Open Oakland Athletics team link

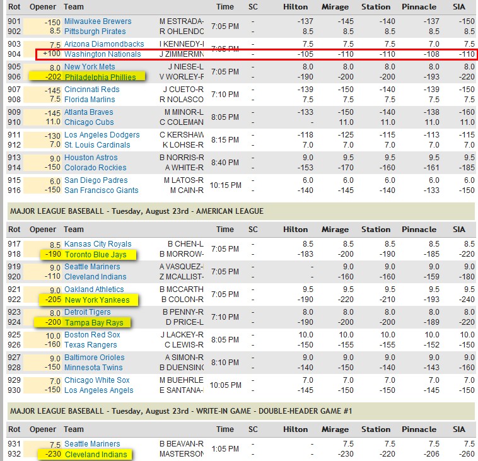[x=94, y=289]
